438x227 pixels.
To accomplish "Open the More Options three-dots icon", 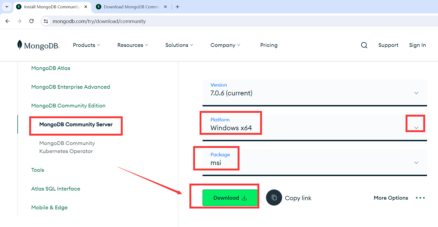I will (x=420, y=198).
